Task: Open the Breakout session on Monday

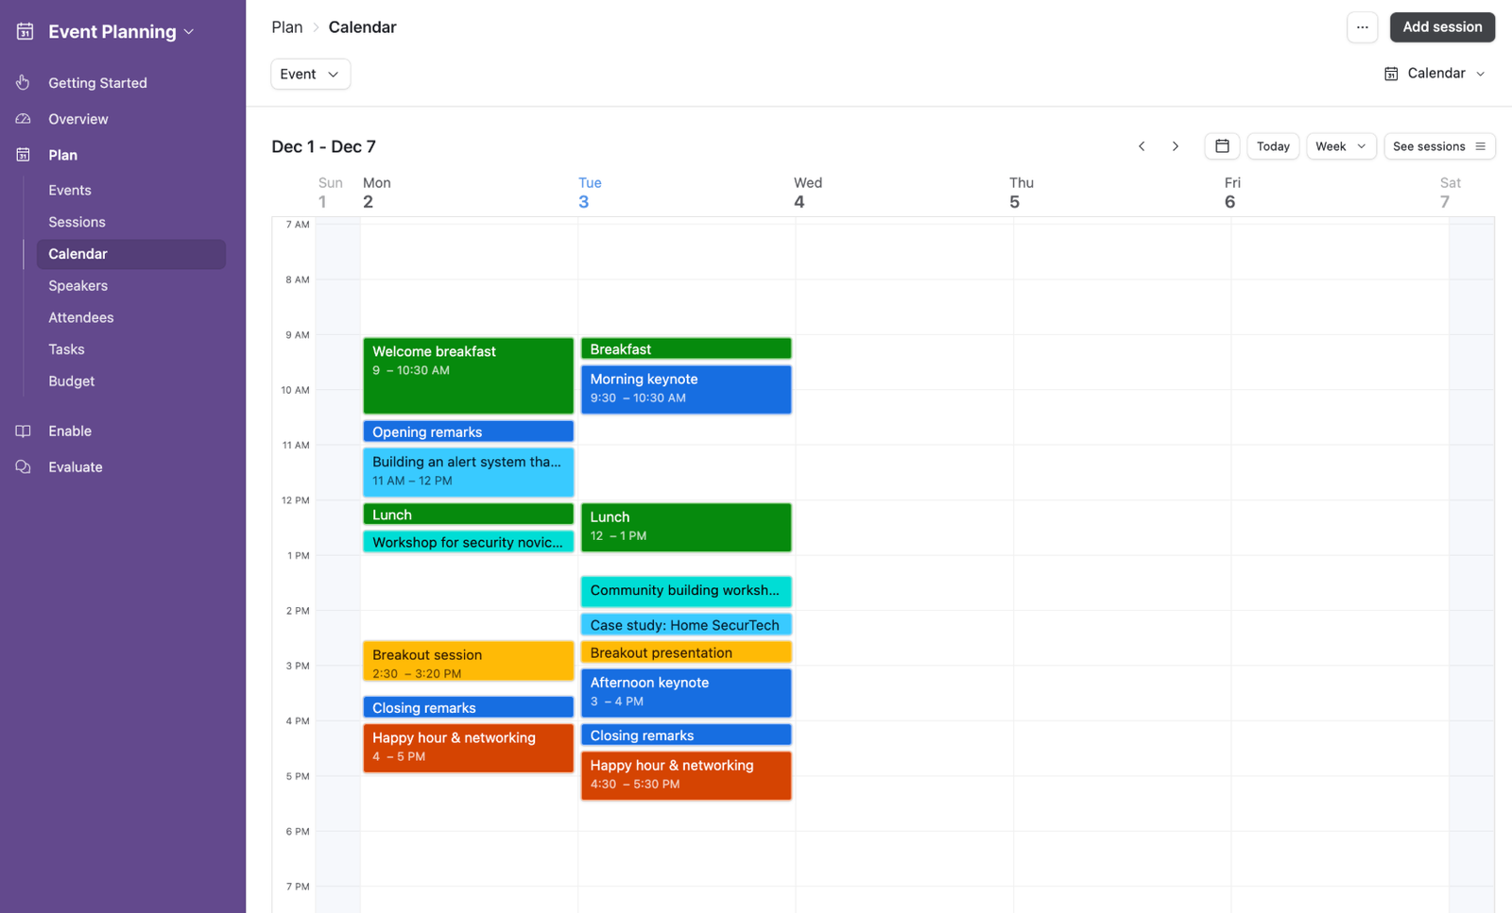Action: coord(468,662)
